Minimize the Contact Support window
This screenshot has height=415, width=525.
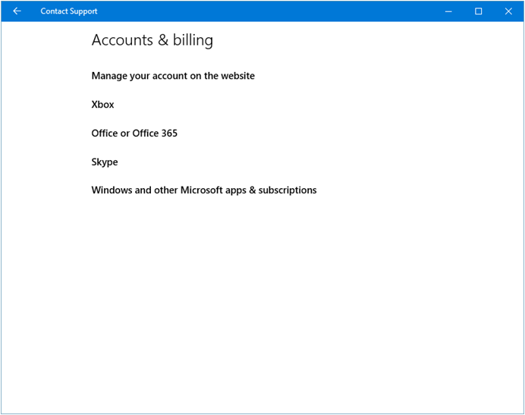(x=448, y=11)
